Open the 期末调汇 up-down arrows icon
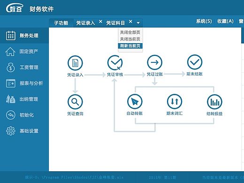This screenshot has width=244, height=183. [x=175, y=101]
